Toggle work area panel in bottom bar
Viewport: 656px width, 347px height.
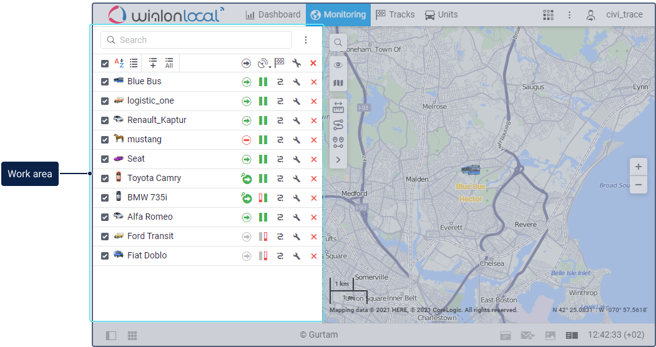pyautogui.click(x=111, y=335)
